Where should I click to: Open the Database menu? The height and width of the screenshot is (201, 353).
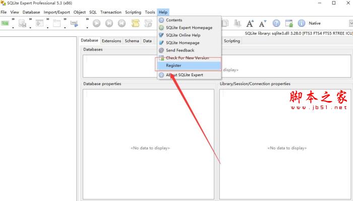(x=31, y=12)
